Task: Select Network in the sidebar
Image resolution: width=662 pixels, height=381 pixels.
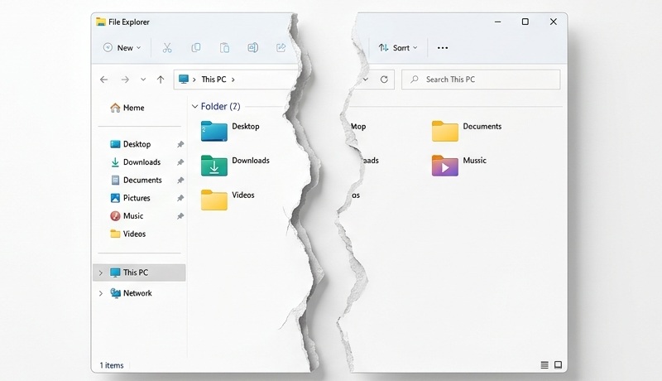Action: coord(131,293)
